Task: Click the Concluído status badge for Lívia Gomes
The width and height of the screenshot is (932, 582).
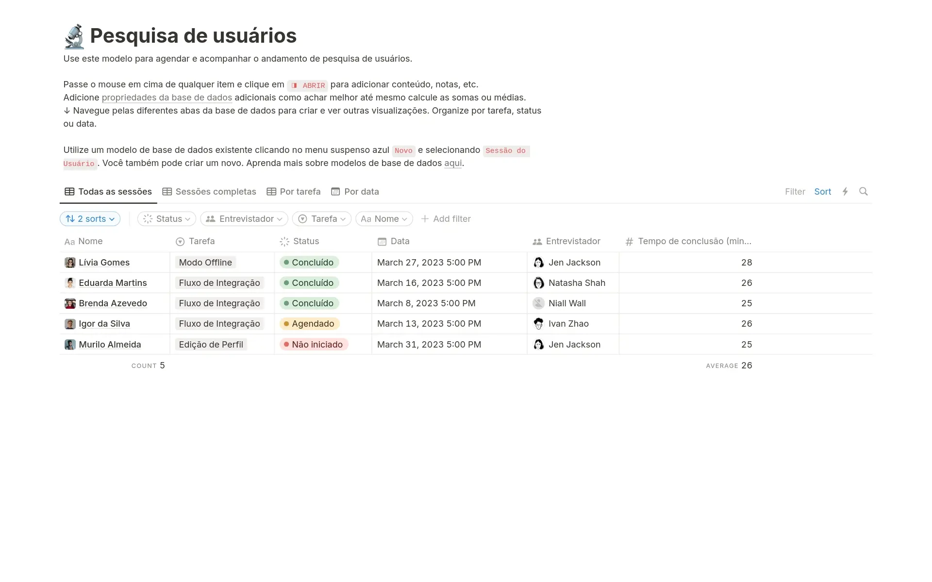Action: click(309, 262)
